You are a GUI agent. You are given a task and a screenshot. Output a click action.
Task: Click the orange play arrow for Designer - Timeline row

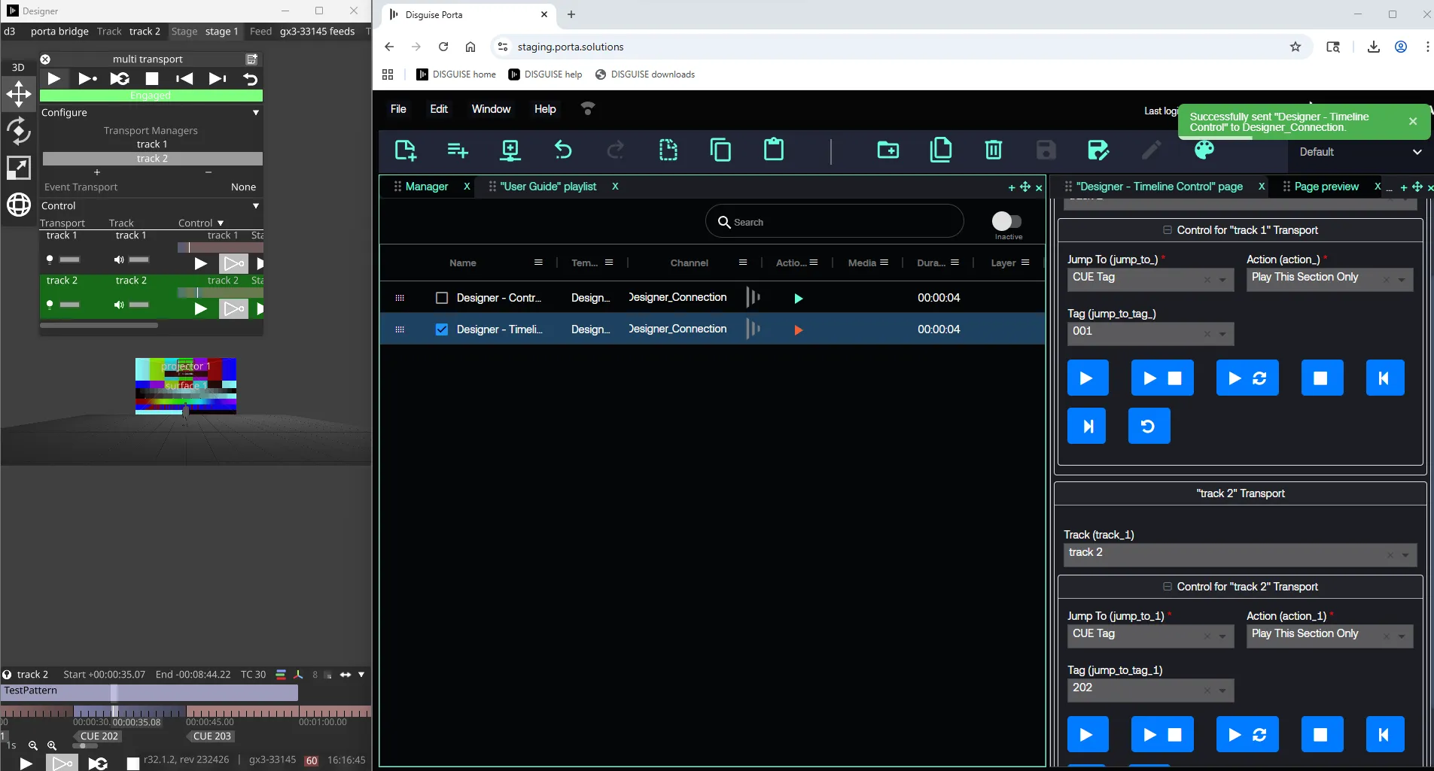click(798, 330)
